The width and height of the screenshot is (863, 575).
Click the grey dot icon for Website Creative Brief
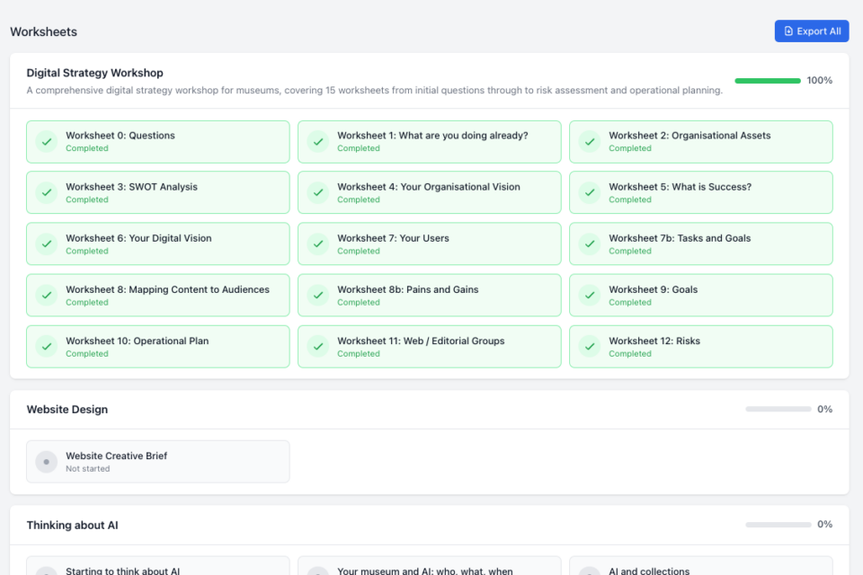[x=47, y=462]
